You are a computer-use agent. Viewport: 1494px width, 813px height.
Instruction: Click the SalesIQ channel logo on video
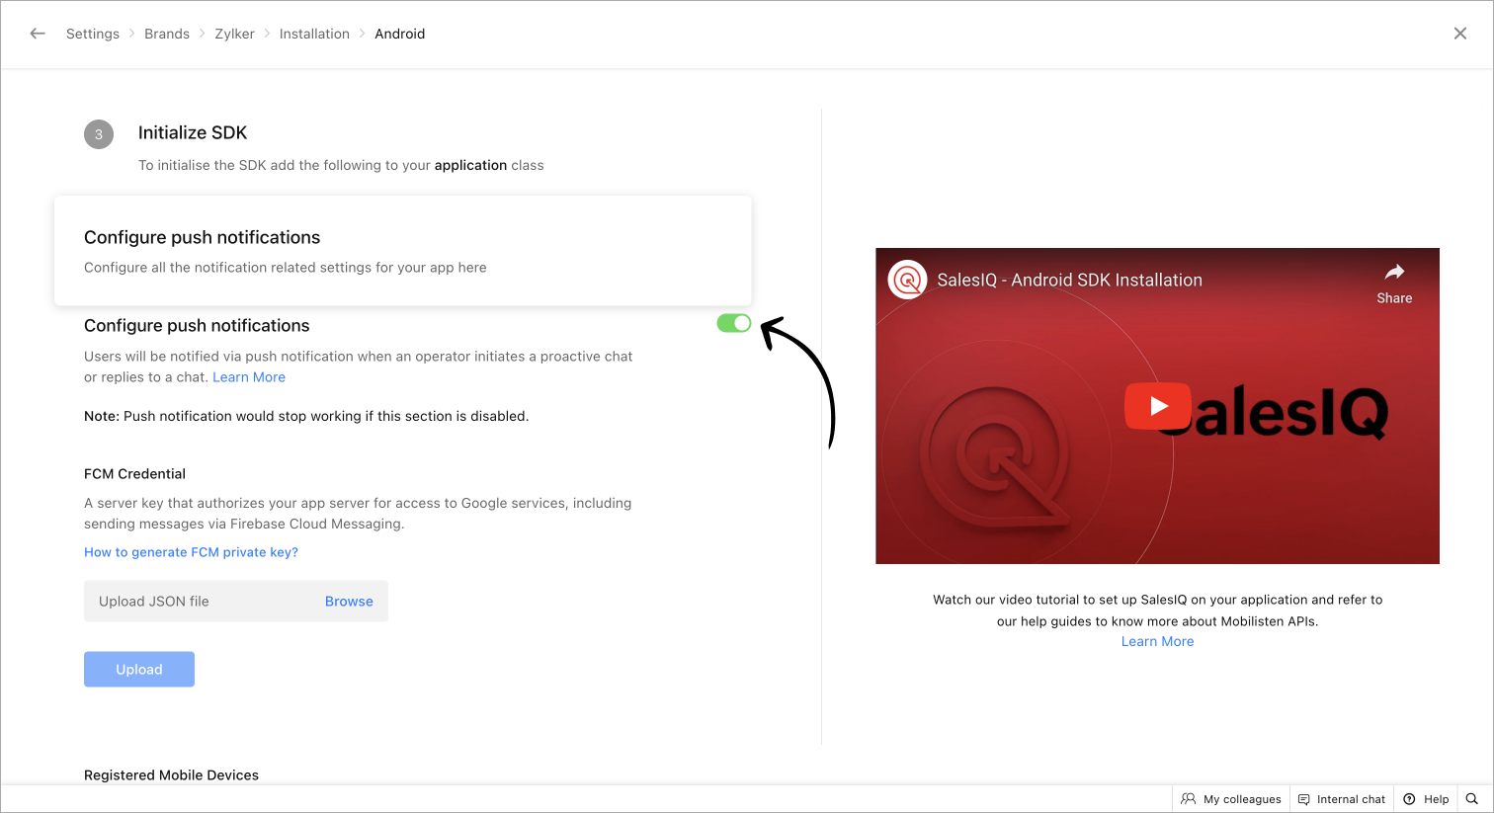click(x=907, y=280)
